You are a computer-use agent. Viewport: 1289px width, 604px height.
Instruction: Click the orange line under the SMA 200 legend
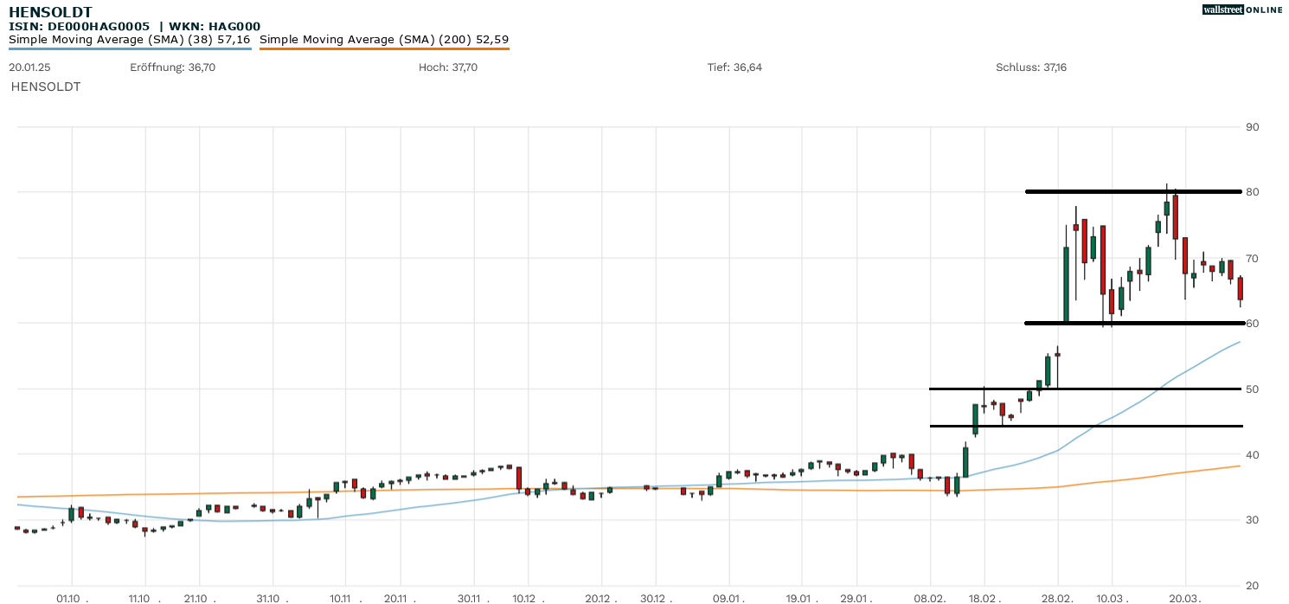(x=384, y=48)
